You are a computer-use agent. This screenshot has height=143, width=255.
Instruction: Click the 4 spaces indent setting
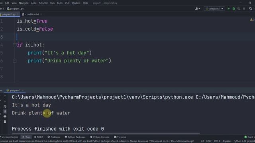pyautogui.click(x=227, y=141)
